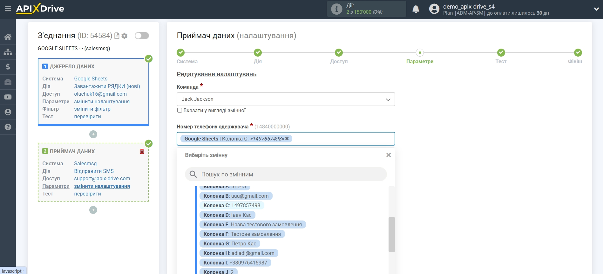Click the variable search magnifier icon
This screenshot has width=603, height=274.
[x=193, y=174]
